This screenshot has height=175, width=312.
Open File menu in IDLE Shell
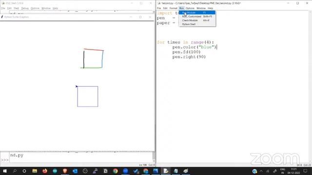pyautogui.click(x=3, y=8)
